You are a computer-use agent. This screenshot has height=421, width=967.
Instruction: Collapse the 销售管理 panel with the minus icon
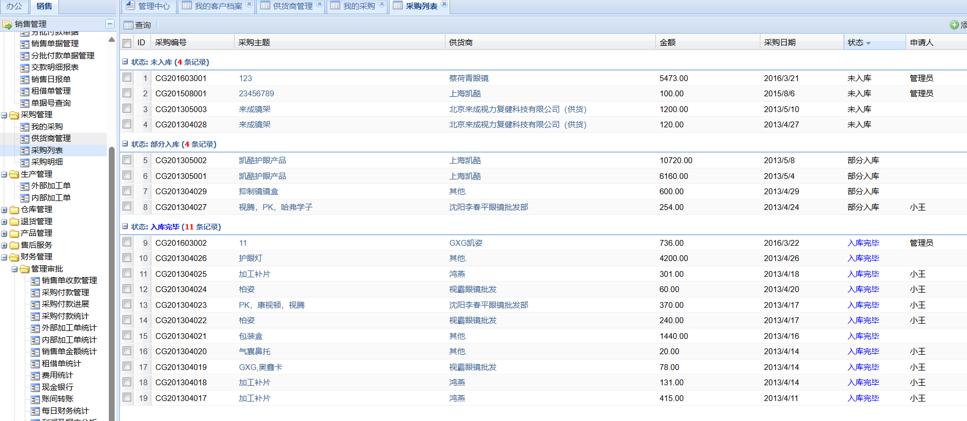coord(109,24)
